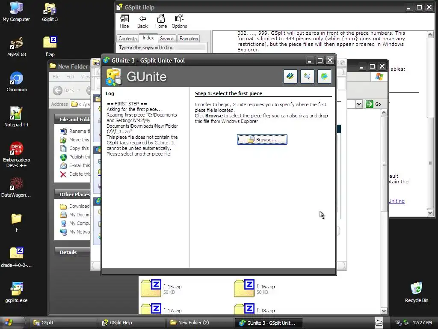Screen dimensions: 438x329
Task: Click on-screen keyboard tray icon
Action: pyautogui.click(x=379, y=323)
